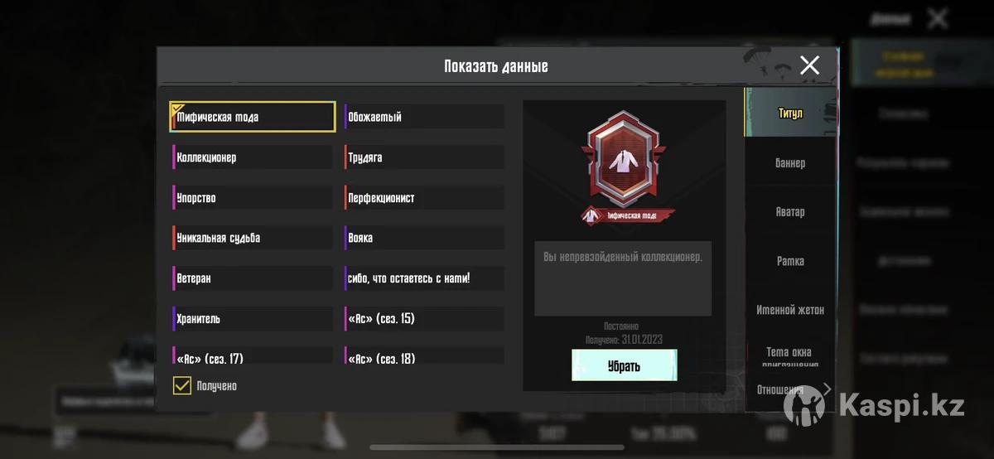
Task: Click the selected Мифическая мода title
Action: [x=253, y=117]
